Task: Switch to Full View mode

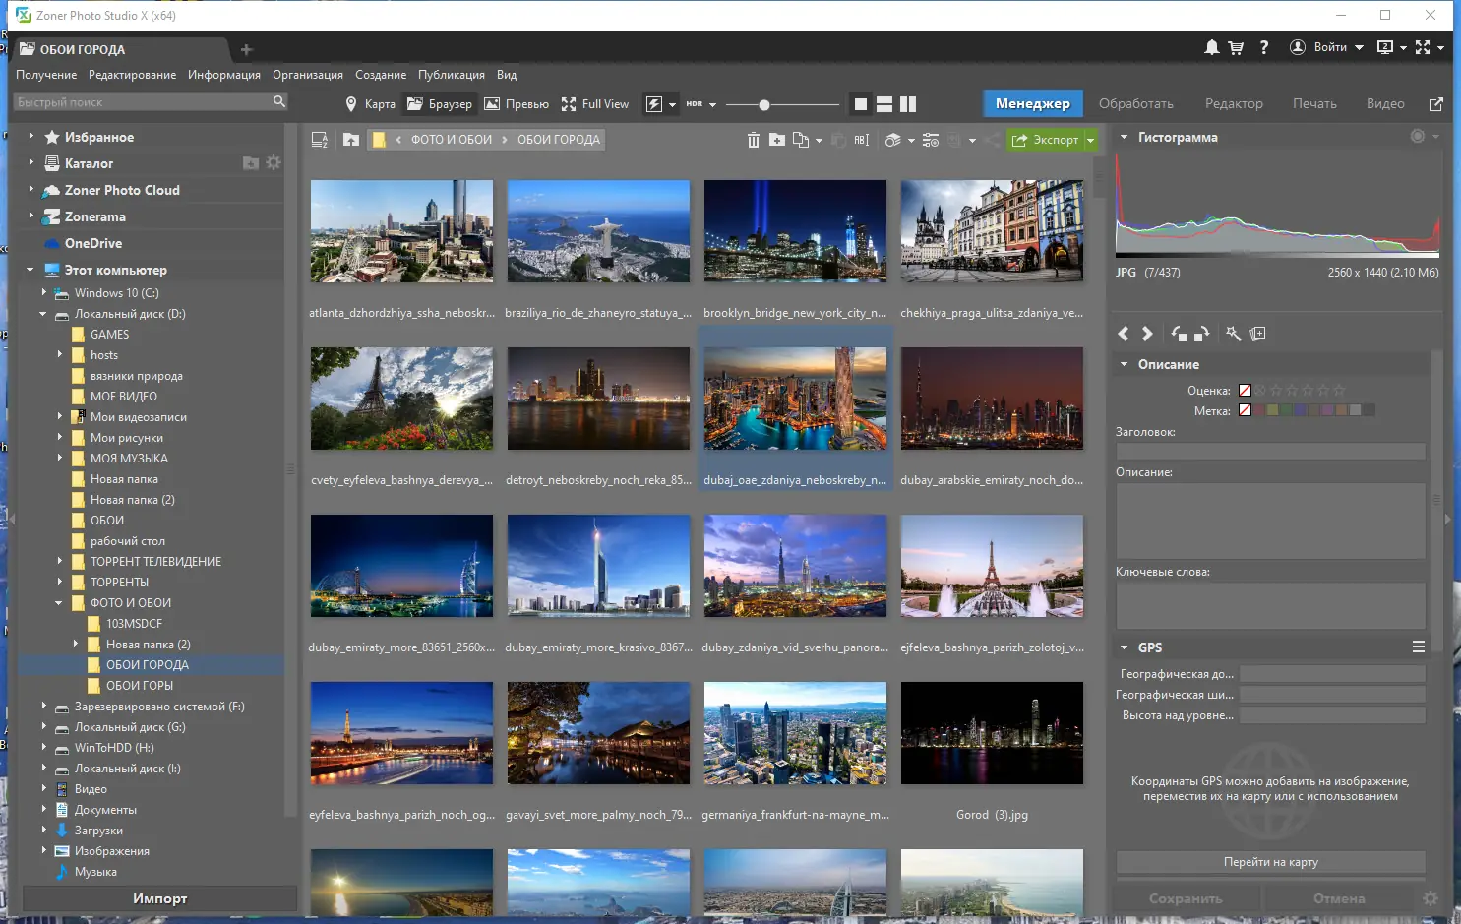Action: click(594, 103)
